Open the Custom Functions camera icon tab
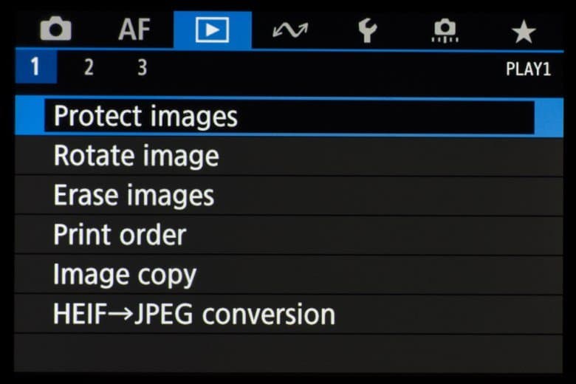 point(445,30)
